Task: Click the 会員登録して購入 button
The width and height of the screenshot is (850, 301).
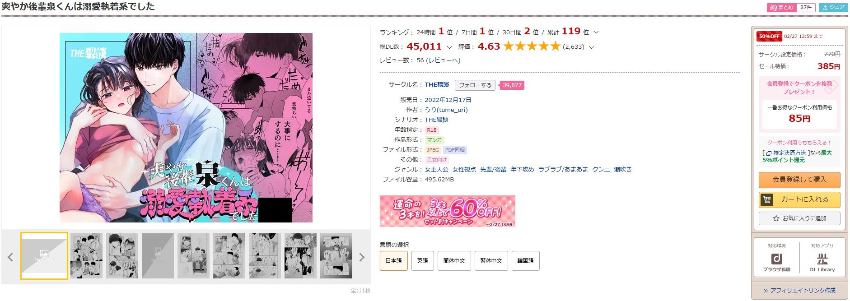Action: pos(799,180)
